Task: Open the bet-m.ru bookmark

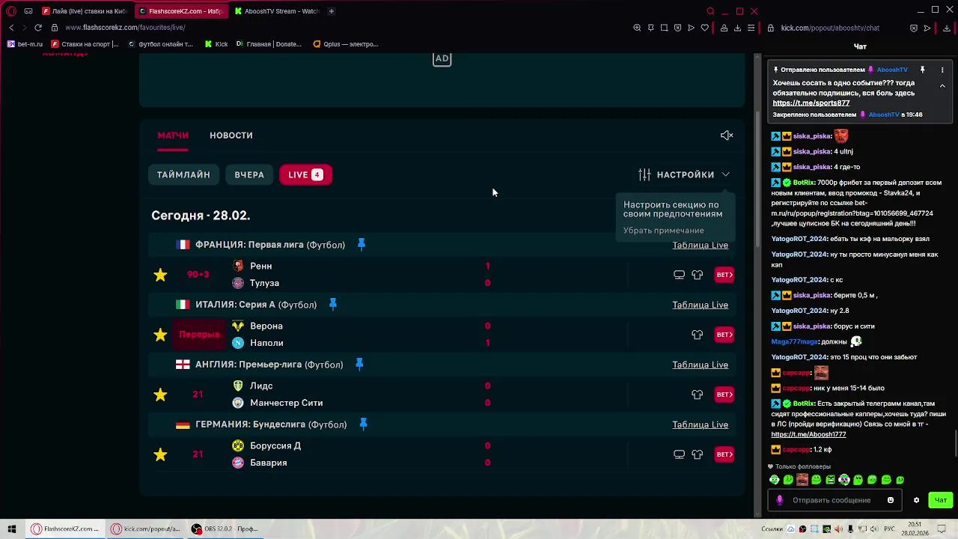Action: point(25,44)
